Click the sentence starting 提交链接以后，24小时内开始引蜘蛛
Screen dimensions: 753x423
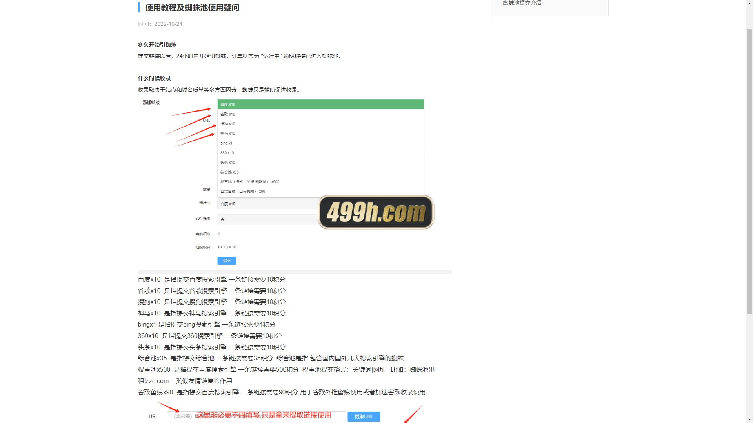click(x=240, y=56)
